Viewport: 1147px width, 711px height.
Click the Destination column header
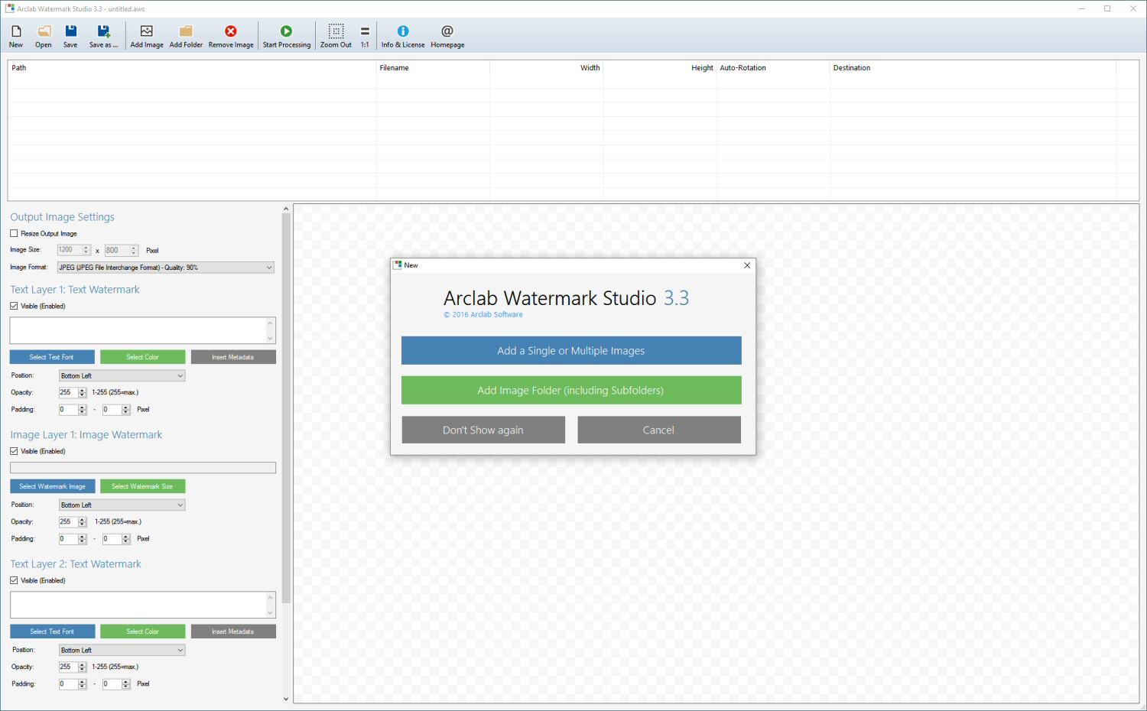pos(973,68)
